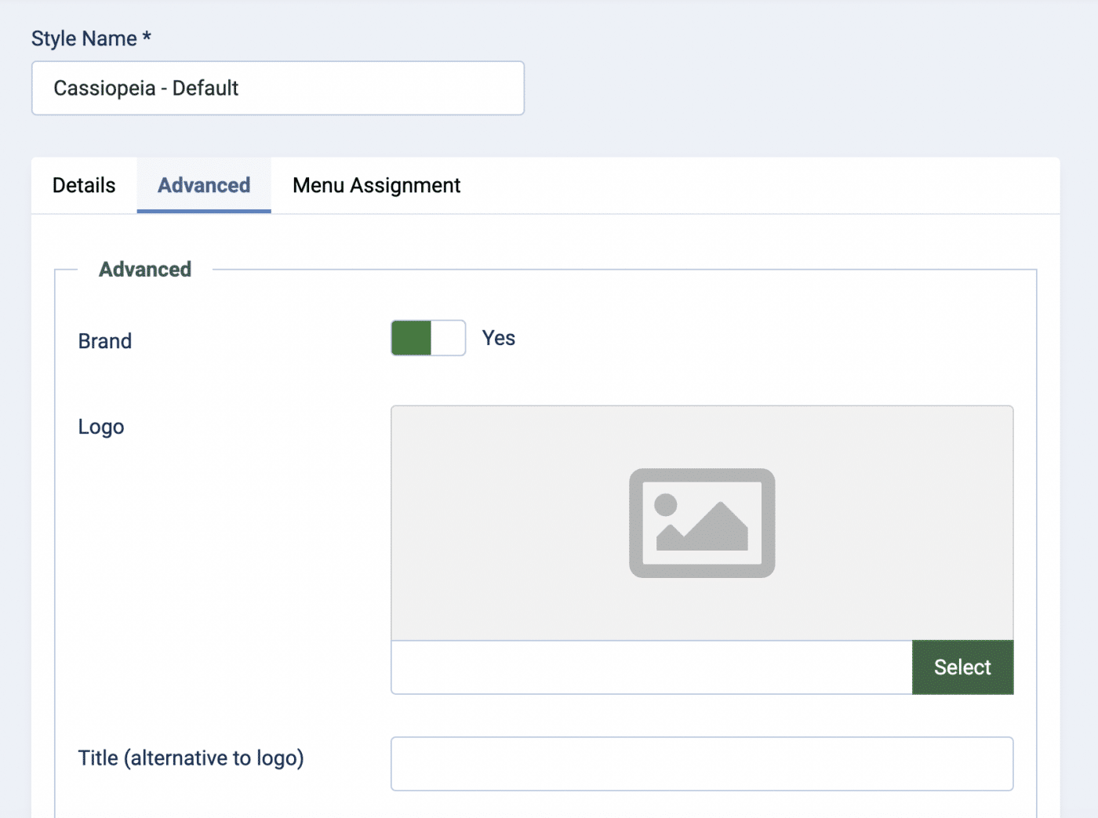Select the Advanced tab
Viewport: 1098px width, 818px height.
click(x=203, y=185)
